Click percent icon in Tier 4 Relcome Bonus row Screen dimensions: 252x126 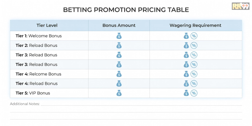click(x=194, y=74)
